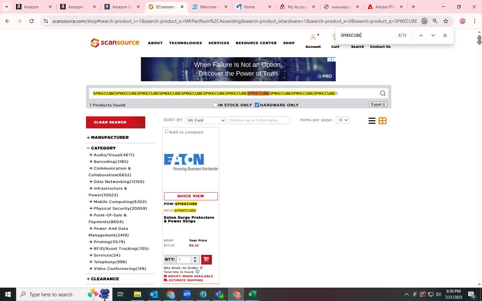
Task: Open Chrome three-dot menu
Action: pyautogui.click(x=475, y=21)
